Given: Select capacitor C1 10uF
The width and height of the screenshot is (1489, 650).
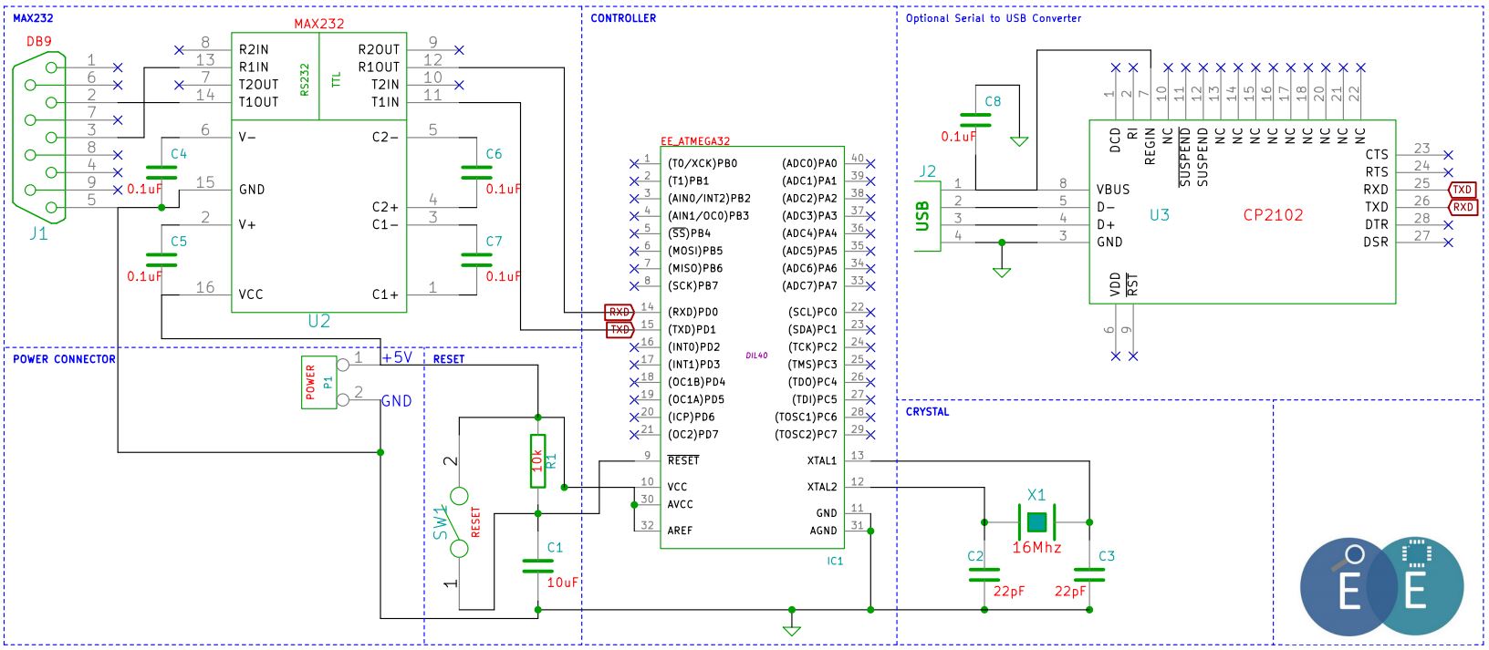Looking at the screenshot, I should point(538,565).
